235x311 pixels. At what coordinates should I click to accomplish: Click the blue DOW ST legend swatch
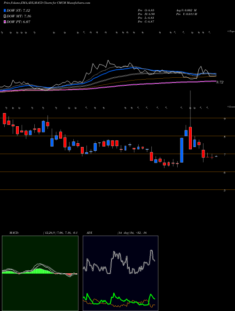pos(5,10)
